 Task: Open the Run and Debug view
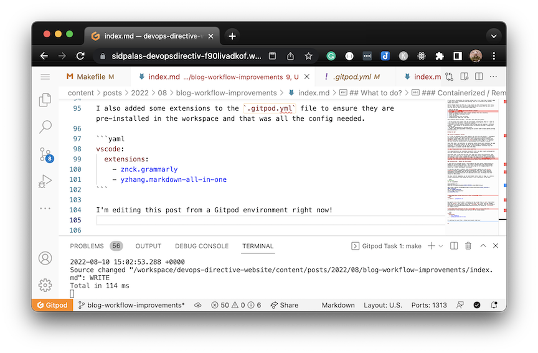(45, 181)
